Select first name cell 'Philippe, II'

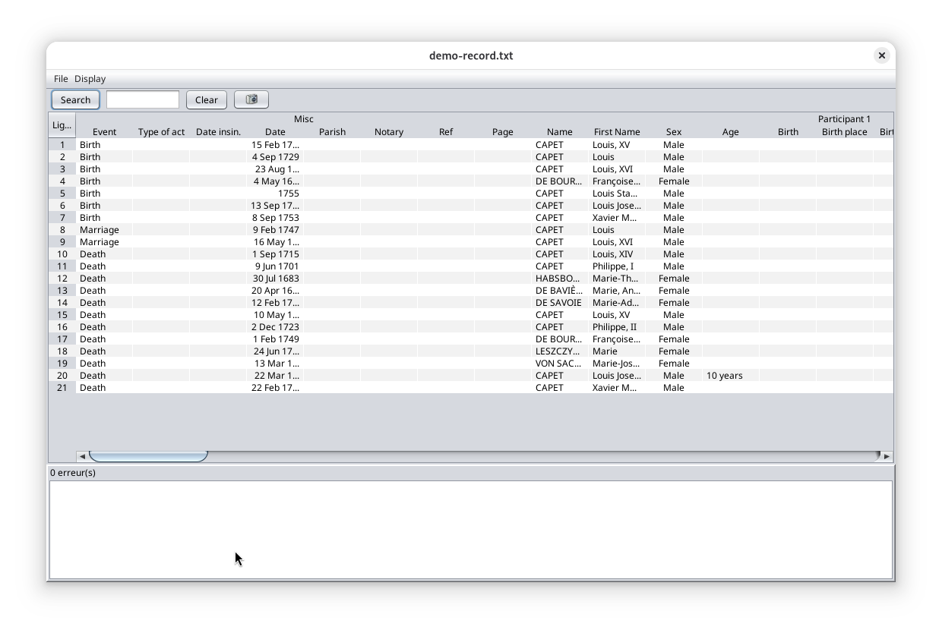617,326
